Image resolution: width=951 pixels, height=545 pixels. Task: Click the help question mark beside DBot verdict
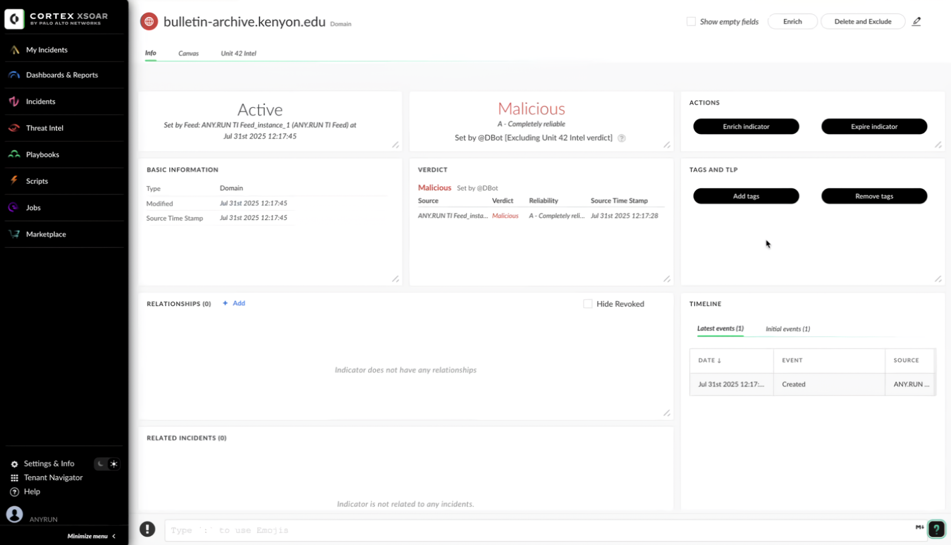[621, 138]
